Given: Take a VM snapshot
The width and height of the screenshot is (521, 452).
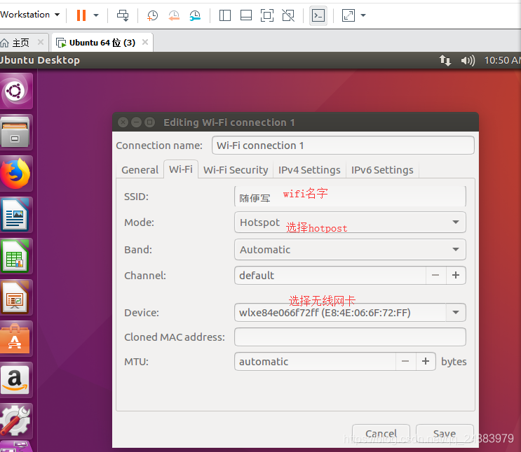Looking at the screenshot, I should pyautogui.click(x=152, y=15).
